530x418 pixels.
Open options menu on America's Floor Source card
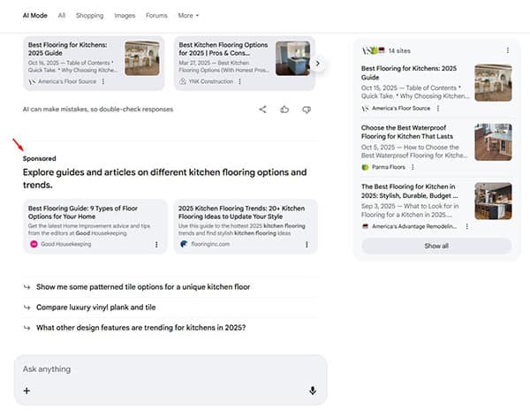tap(103, 81)
